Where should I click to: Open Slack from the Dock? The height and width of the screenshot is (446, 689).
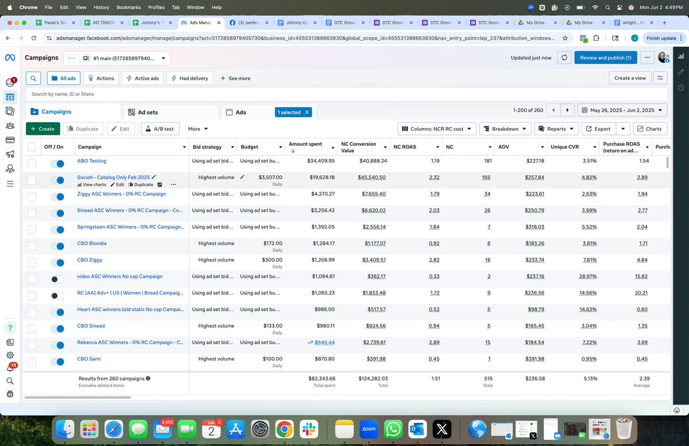tap(308, 429)
